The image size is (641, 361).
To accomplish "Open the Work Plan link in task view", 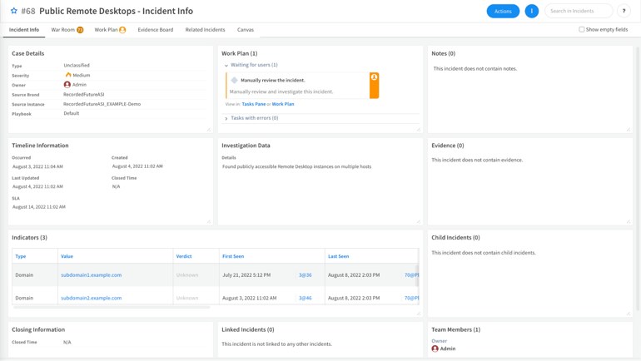I will [x=283, y=104].
